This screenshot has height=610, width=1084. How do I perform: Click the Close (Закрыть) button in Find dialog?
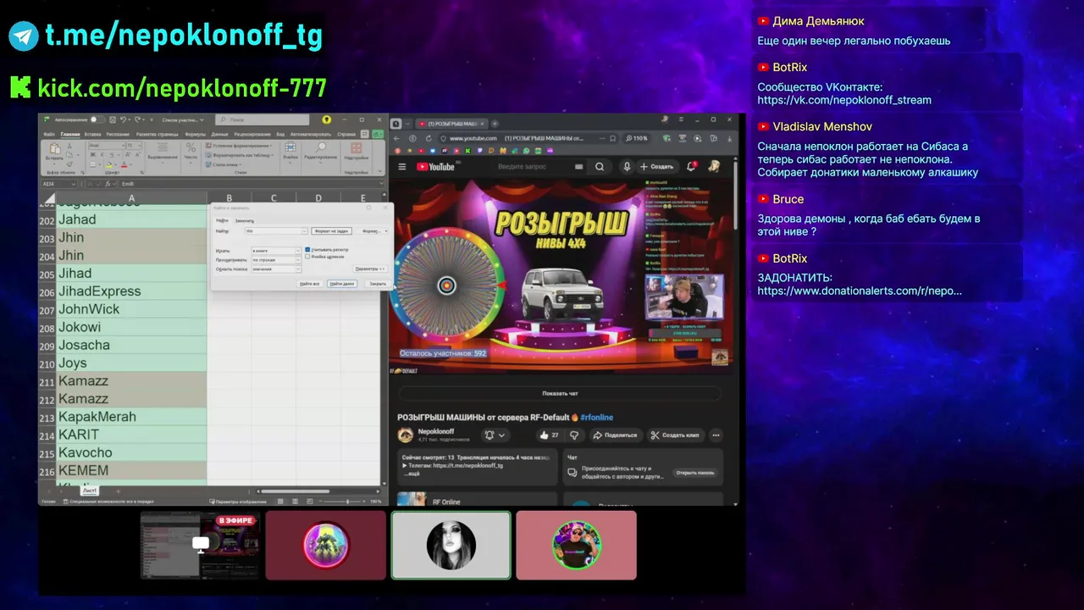coord(378,284)
